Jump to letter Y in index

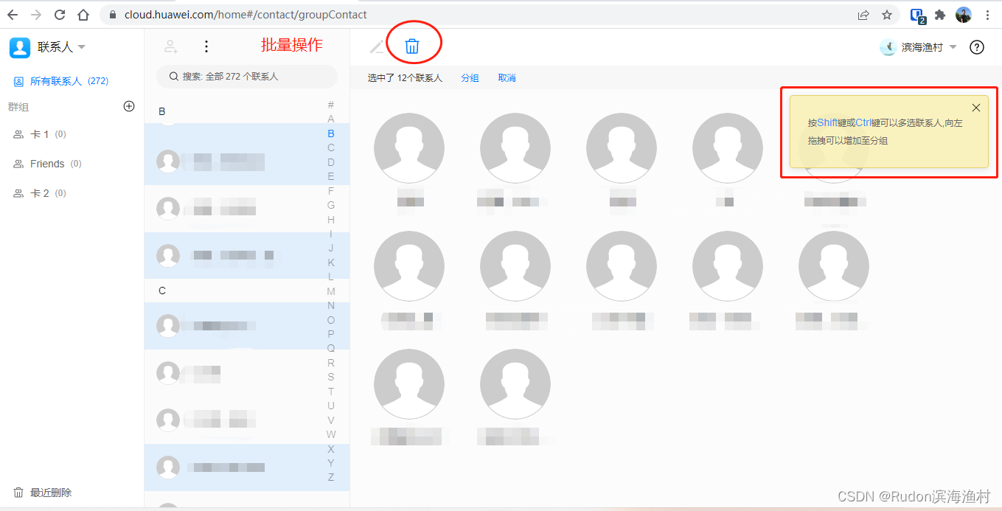[331, 463]
